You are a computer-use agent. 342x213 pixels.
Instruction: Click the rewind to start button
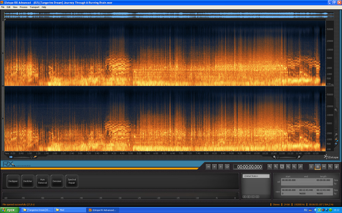[208, 167]
